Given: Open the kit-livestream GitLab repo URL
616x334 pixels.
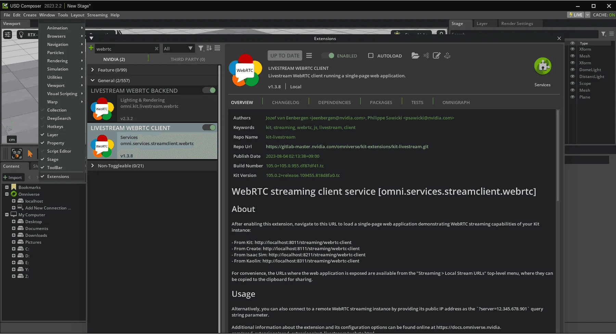Looking at the screenshot, I should 347,146.
